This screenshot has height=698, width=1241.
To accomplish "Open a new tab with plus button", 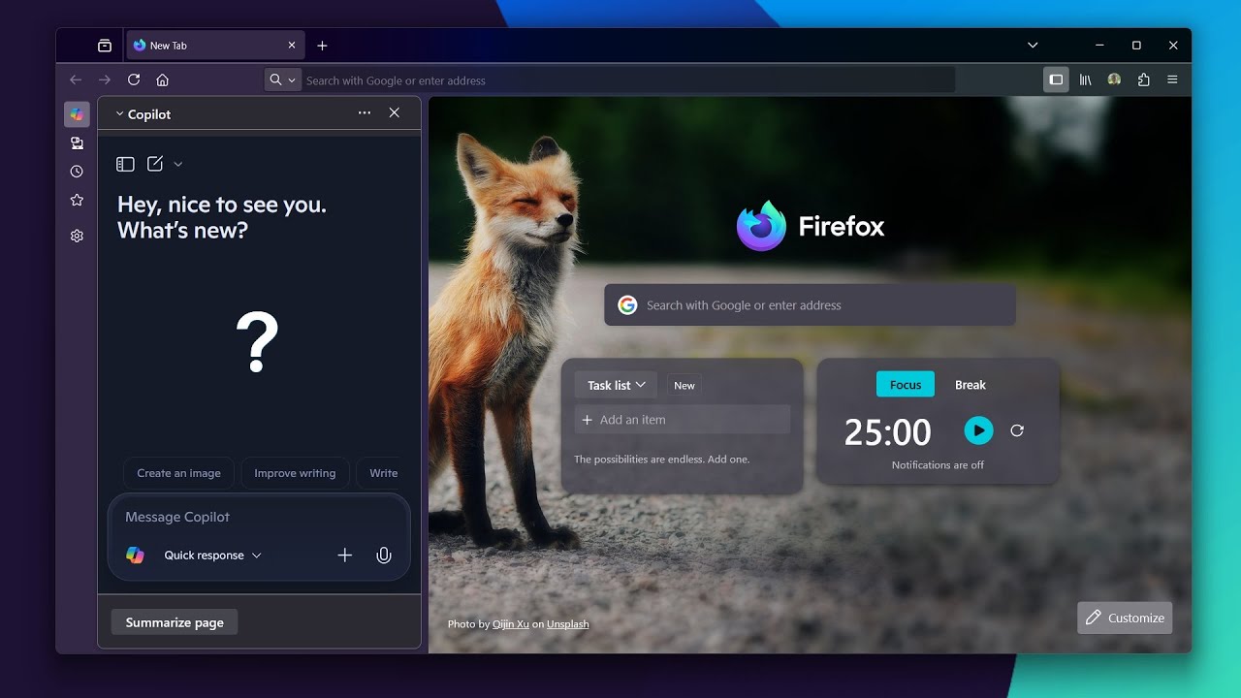I will tap(322, 46).
